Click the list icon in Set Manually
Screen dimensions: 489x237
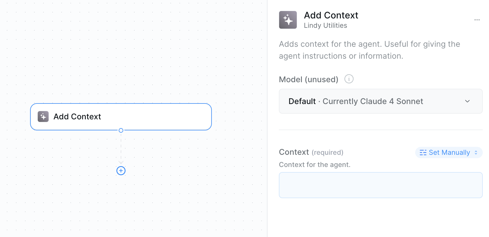(x=423, y=153)
